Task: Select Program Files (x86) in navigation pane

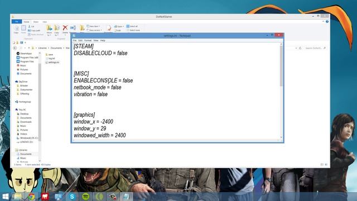Action: pyautogui.click(x=27, y=58)
